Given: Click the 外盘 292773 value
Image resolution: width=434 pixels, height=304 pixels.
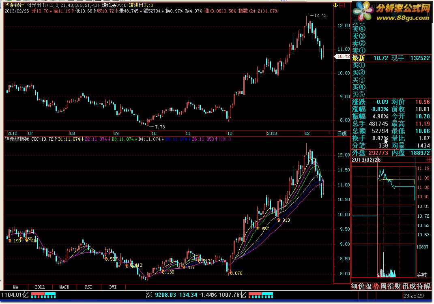Looking at the screenshot, I should coord(379,153).
